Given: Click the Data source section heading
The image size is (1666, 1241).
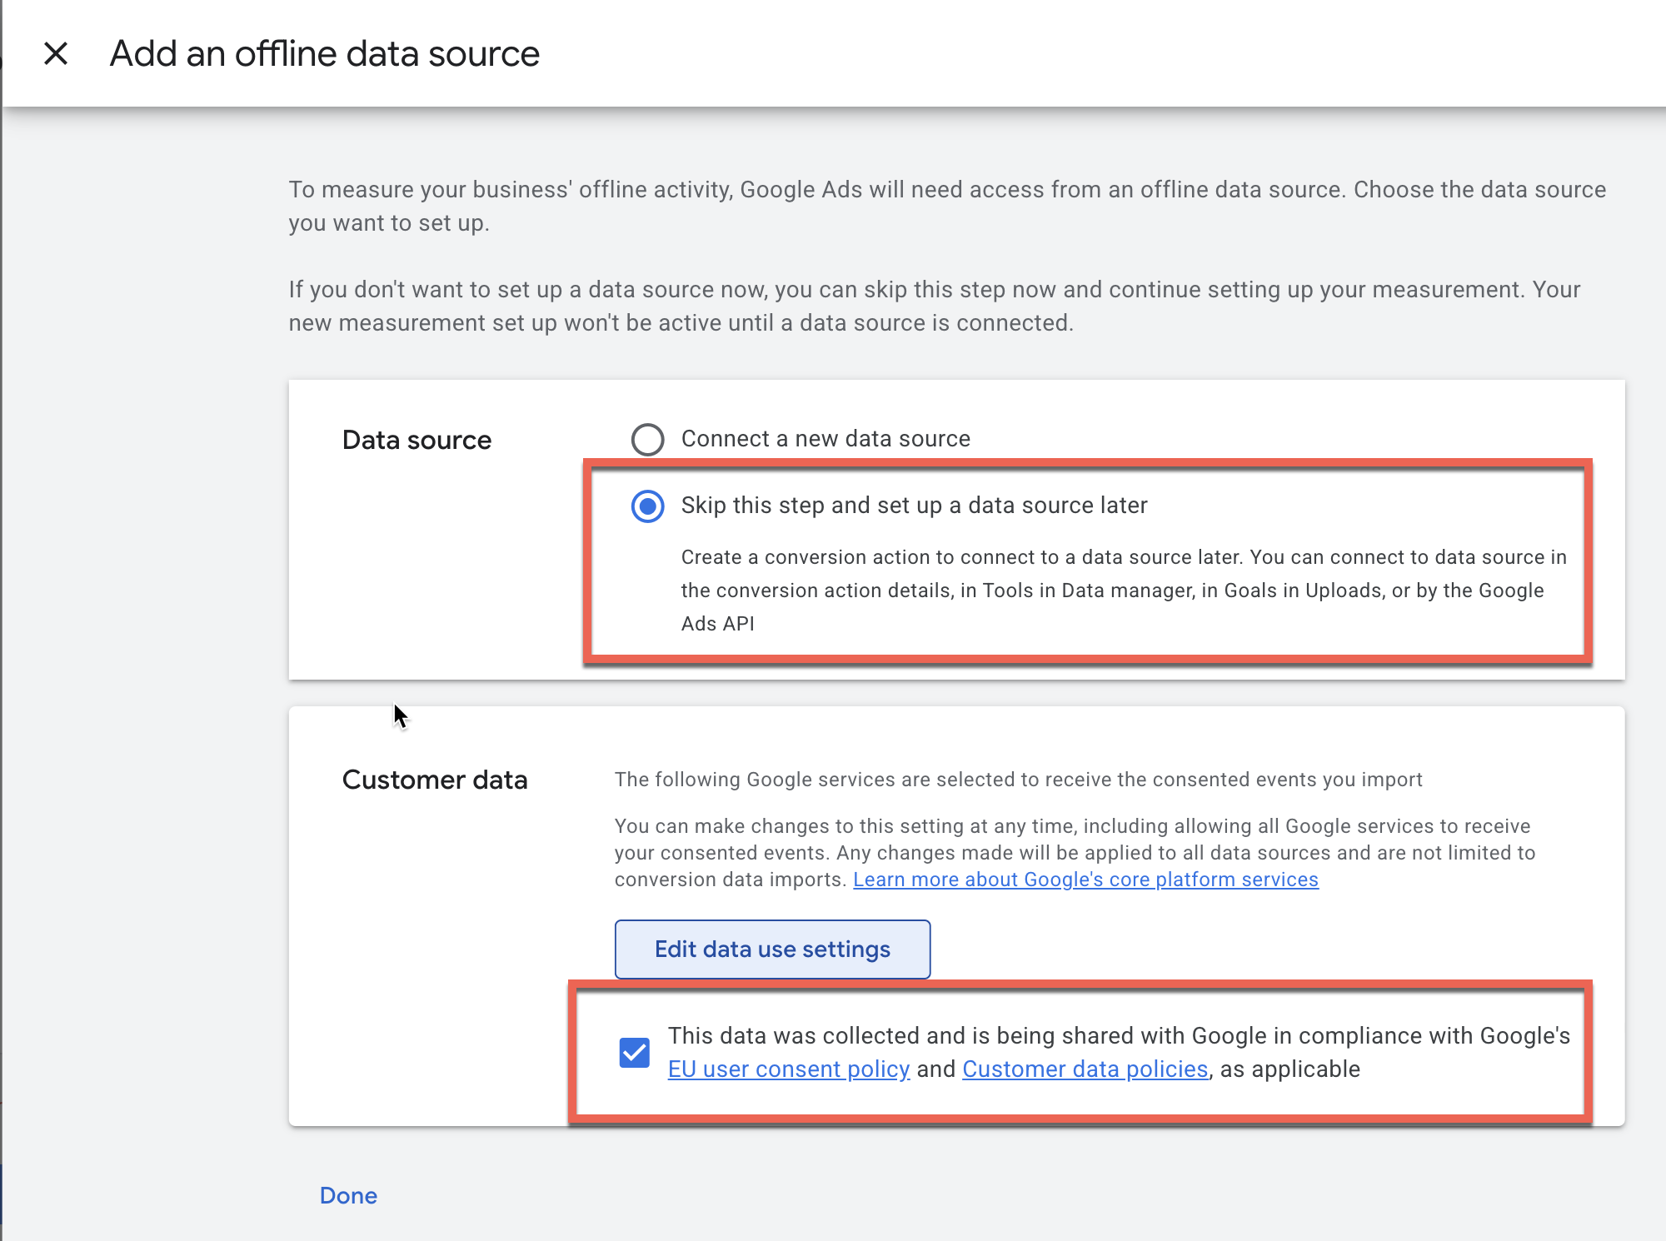Looking at the screenshot, I should pos(416,440).
